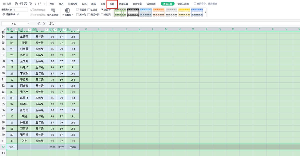Click the Save icon in quick access toolbar
300x156 pixels.
(x=16, y=4)
